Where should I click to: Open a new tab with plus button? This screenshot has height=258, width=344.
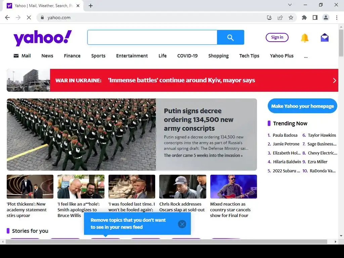click(x=91, y=6)
